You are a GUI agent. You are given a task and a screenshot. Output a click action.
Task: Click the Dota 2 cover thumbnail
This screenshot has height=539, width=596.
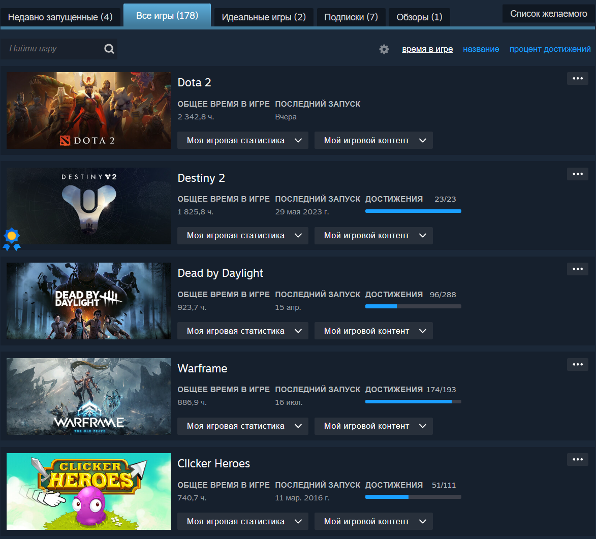coord(89,110)
